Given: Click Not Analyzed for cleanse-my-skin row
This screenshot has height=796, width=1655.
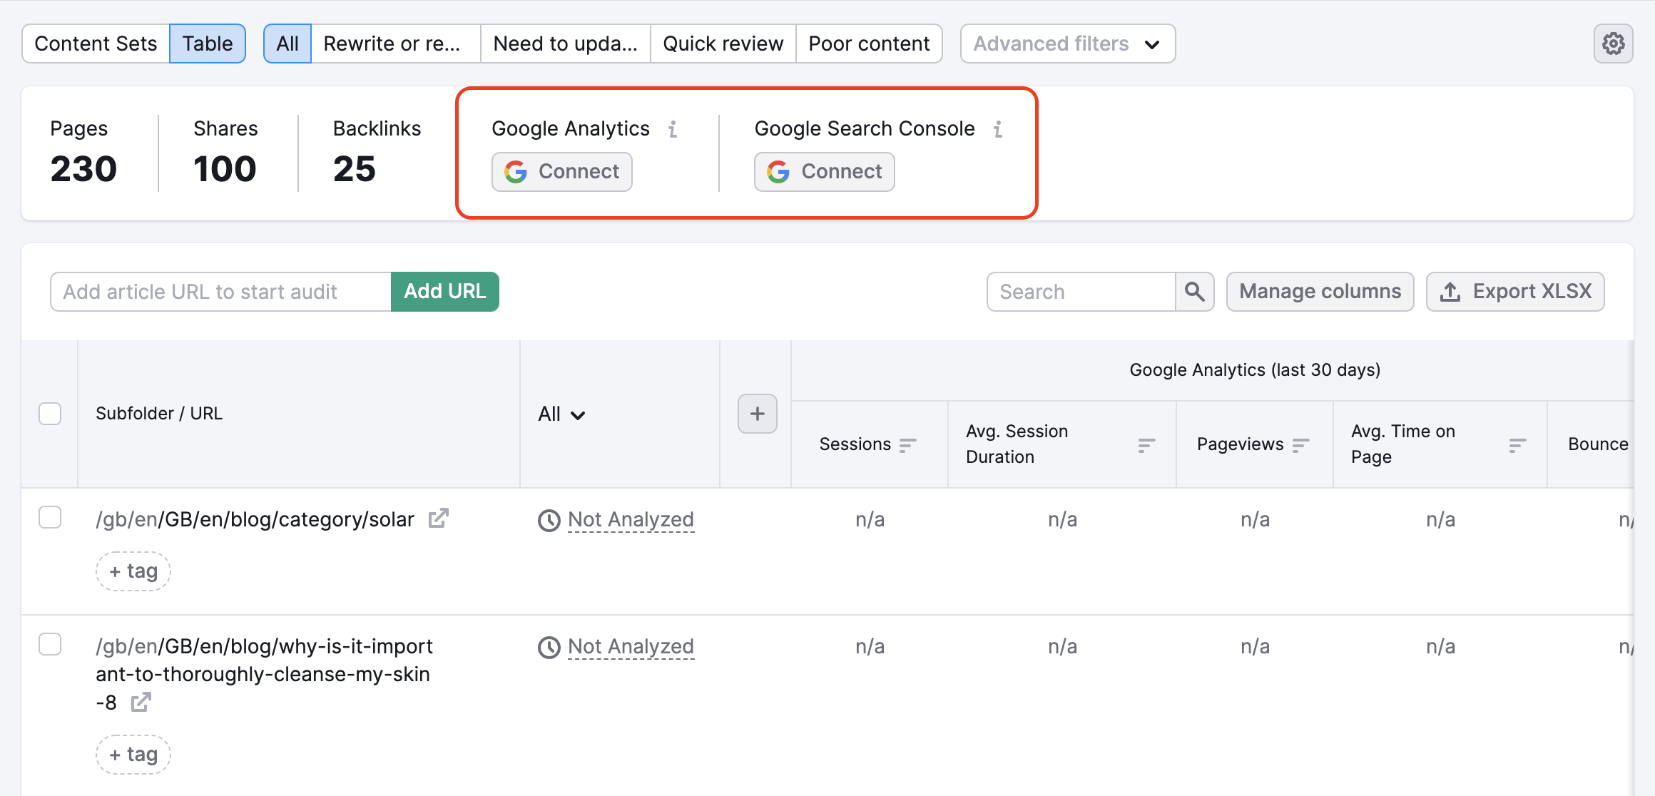Looking at the screenshot, I should click(631, 647).
